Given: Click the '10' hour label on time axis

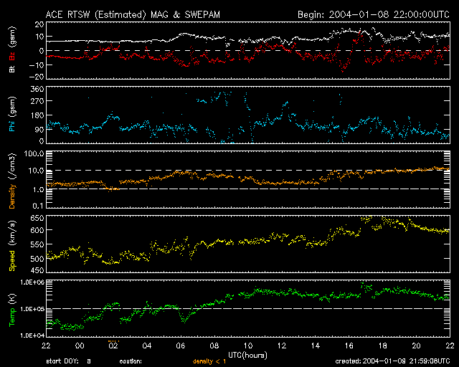Looking at the screenshot, I should 248,345.
